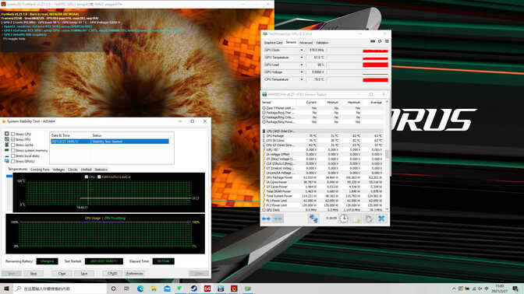Click the Stop button in AIDA64

tap(34, 273)
